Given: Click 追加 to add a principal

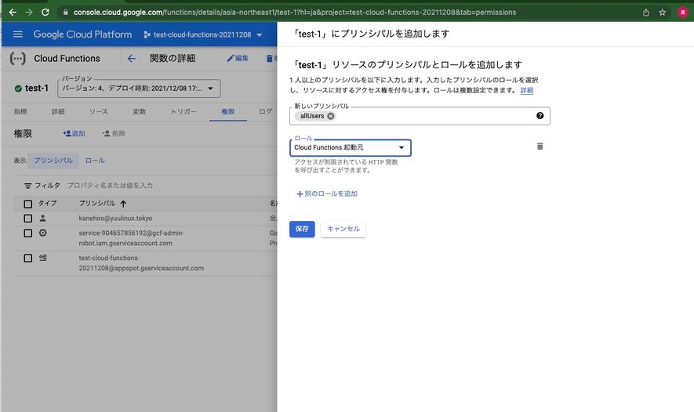Looking at the screenshot, I should click(x=74, y=133).
